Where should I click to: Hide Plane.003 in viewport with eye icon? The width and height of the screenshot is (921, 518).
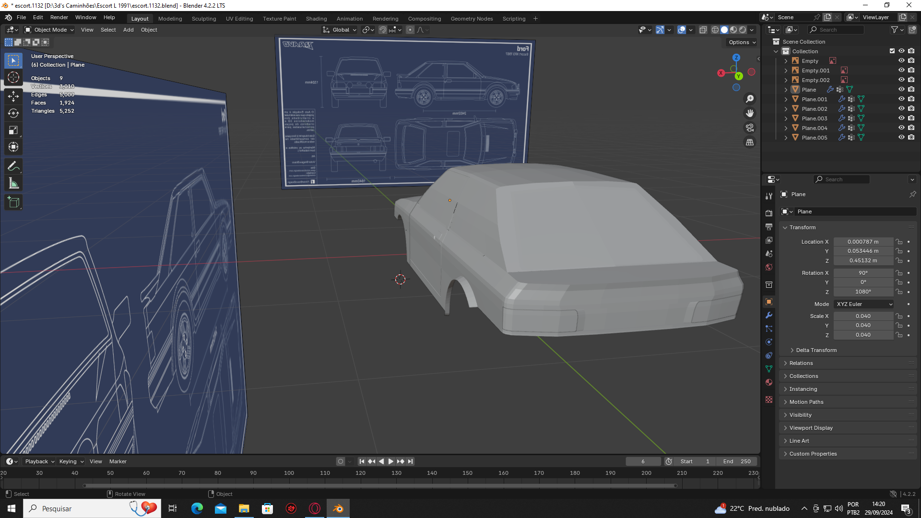tap(901, 118)
